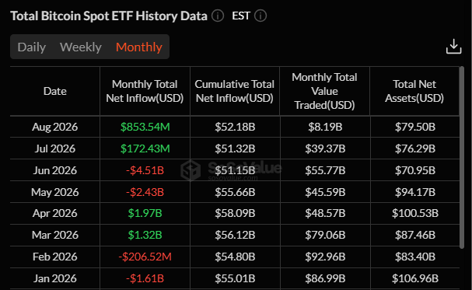Select the Jul 2026 date cell
The image size is (472, 290).
(54, 148)
